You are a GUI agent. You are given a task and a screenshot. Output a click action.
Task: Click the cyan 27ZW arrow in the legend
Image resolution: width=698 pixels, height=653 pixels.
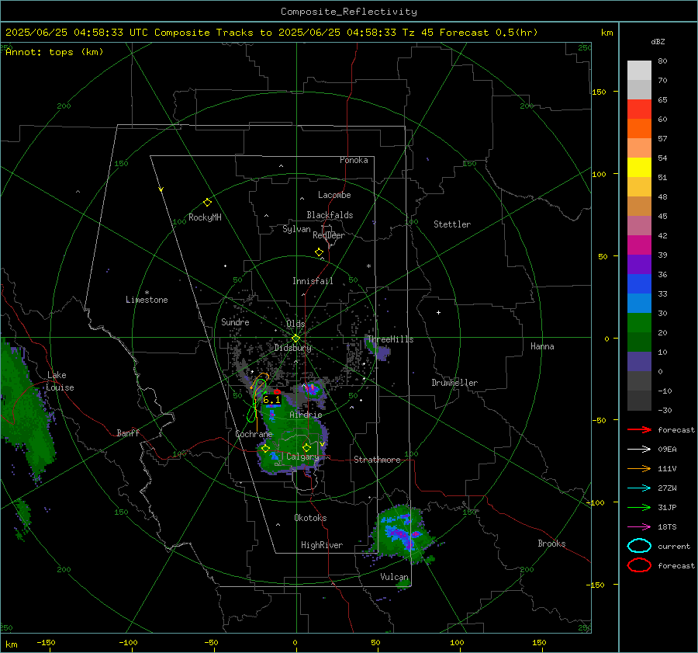pos(639,488)
